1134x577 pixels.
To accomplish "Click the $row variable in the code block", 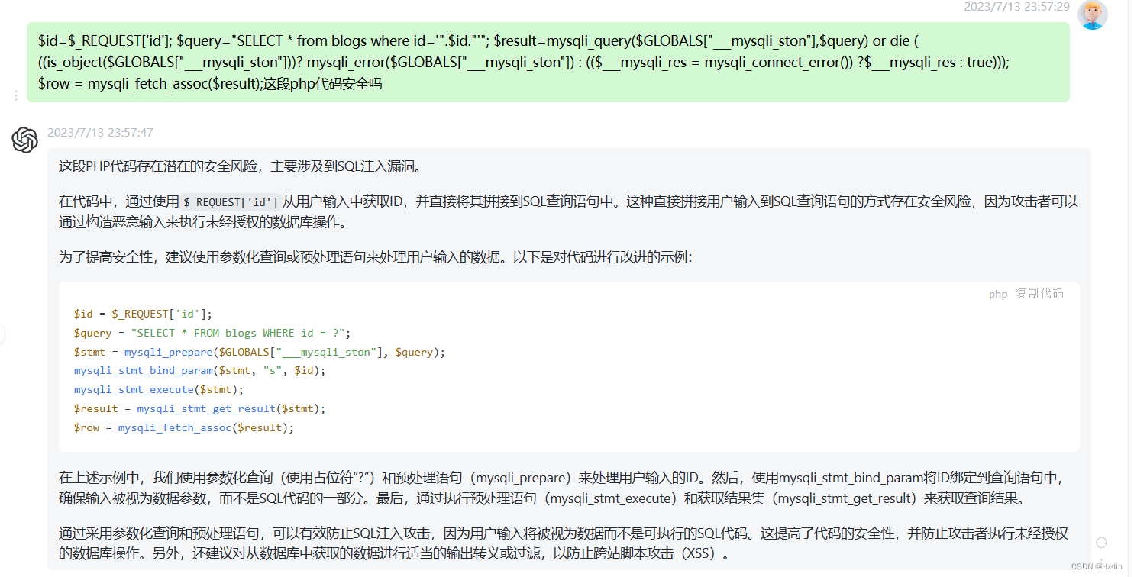I will [86, 427].
